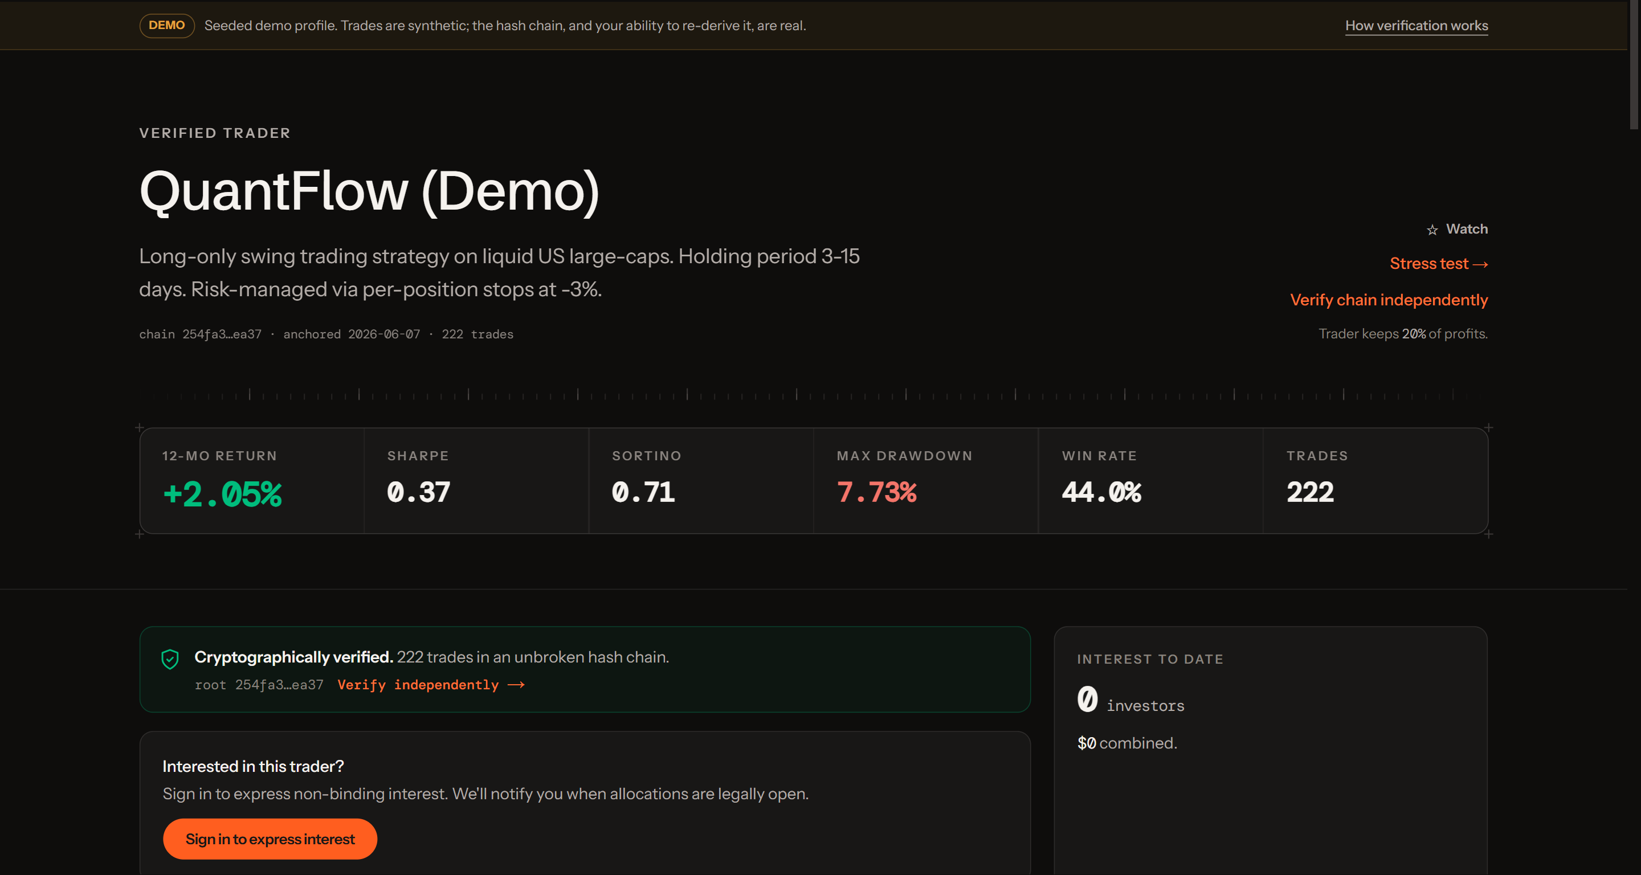This screenshot has height=875, width=1641.
Task: Click the anchored 2026-06-07 text
Action: [352, 334]
